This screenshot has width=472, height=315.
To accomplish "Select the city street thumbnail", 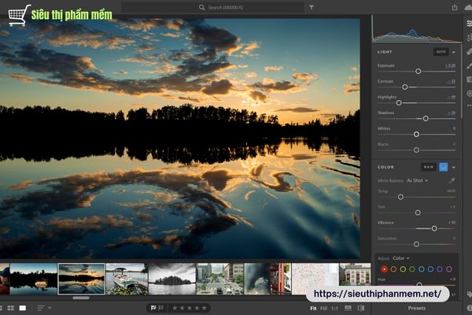I will (x=220, y=279).
